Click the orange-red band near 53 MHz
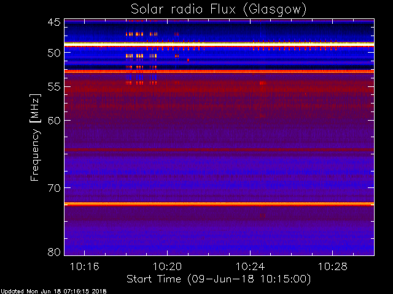 (x=219, y=72)
